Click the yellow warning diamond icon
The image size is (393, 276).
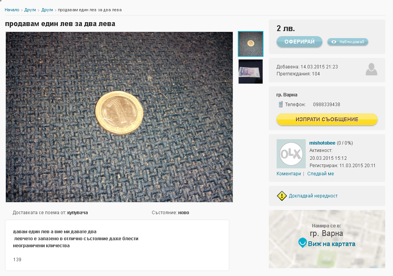(x=282, y=196)
